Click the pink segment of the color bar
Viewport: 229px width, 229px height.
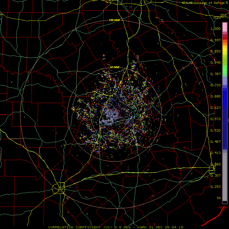pyautogui.click(x=225, y=27)
